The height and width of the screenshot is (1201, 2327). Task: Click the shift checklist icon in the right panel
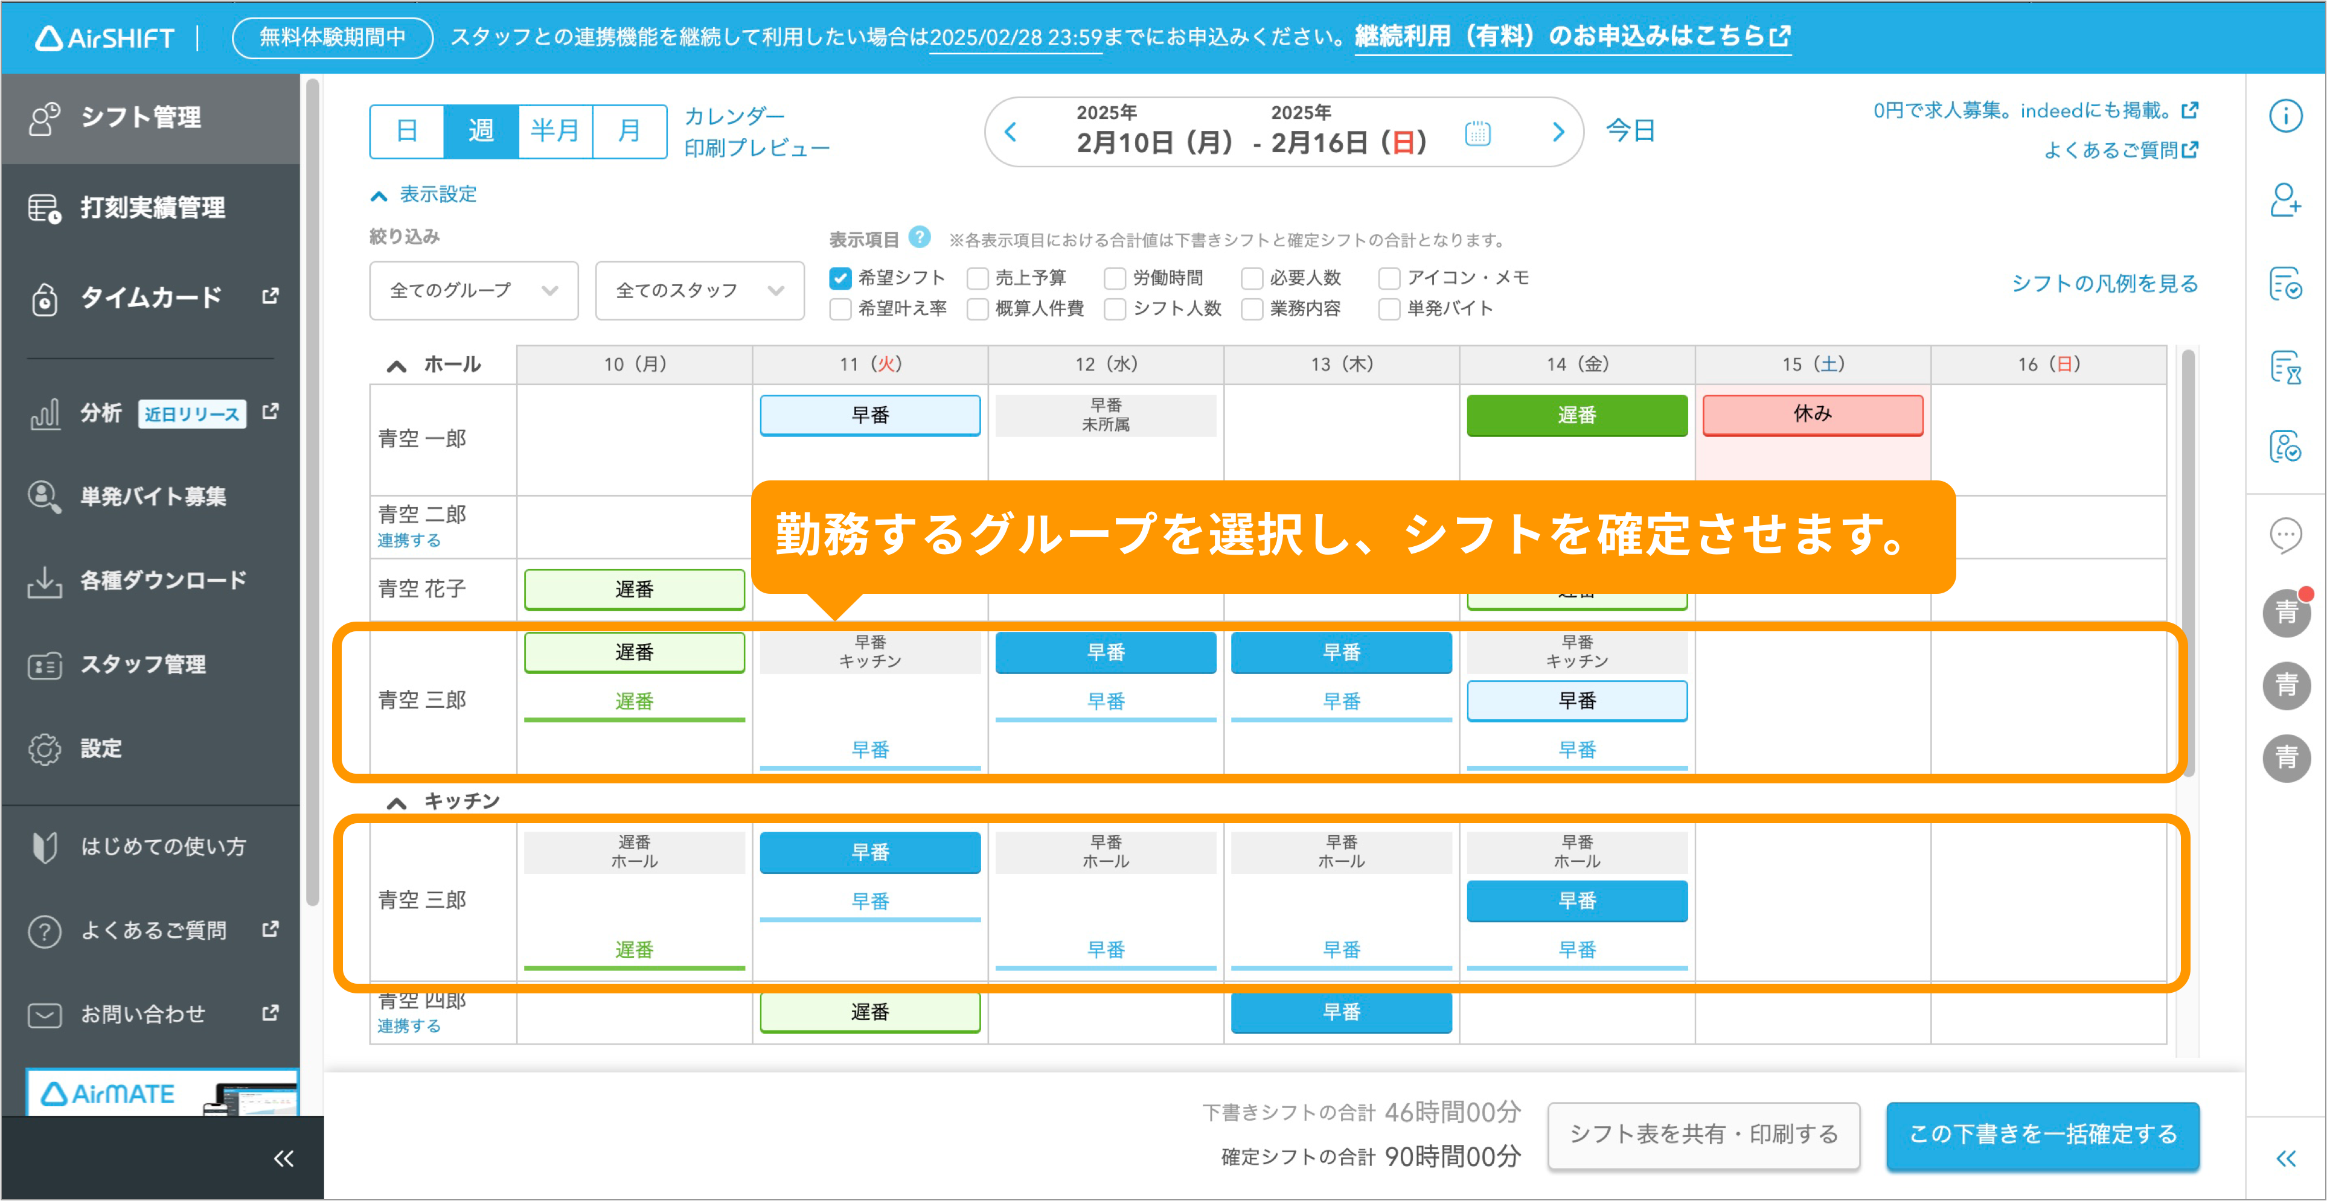[2285, 284]
